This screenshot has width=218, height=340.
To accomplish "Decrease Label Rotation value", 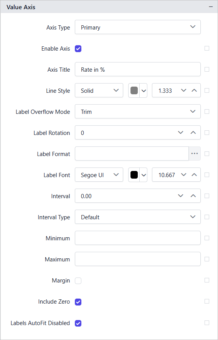I will tap(180, 133).
